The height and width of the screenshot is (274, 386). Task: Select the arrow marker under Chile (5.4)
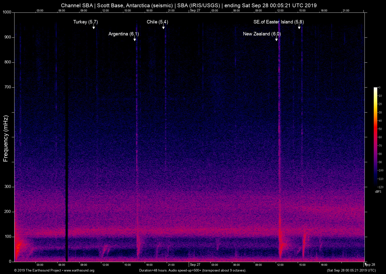[x=163, y=27]
